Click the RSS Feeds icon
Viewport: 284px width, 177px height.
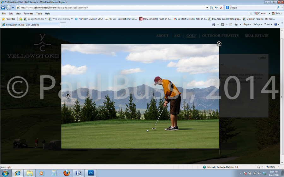tap(222, 24)
